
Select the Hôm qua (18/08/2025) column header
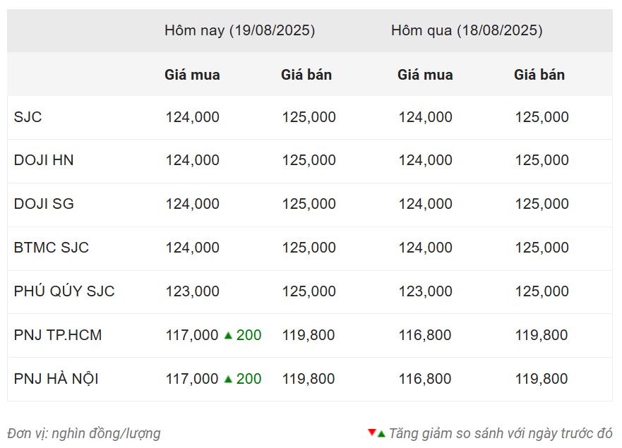pos(467,30)
